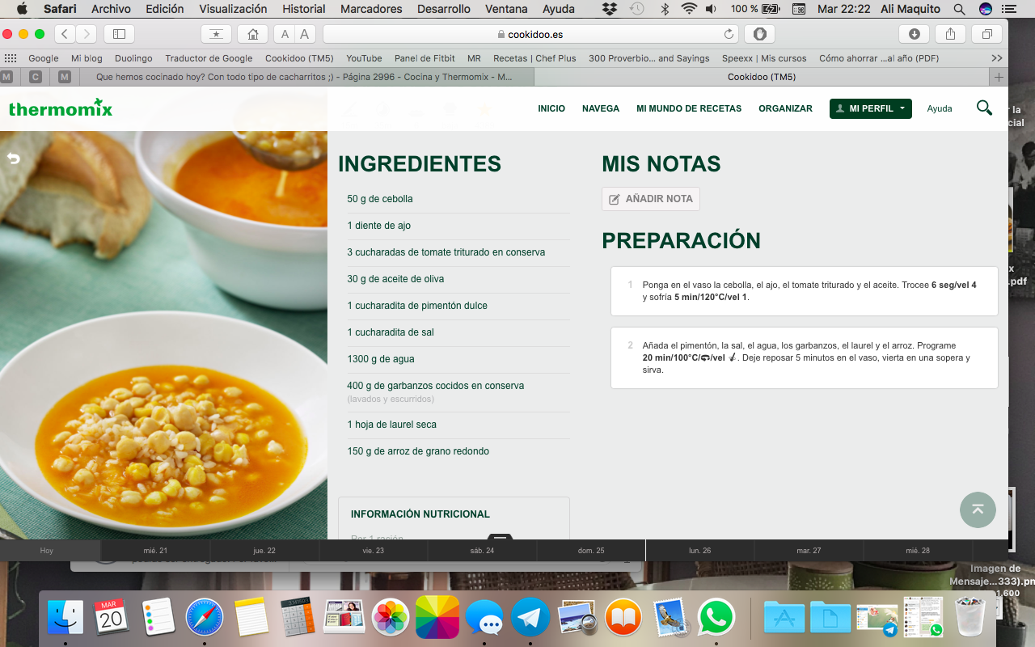Open the Dropbox menu bar icon
Viewport: 1035px width, 647px height.
(610, 9)
